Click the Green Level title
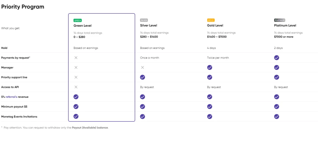Image resolution: width=318 pixels, height=142 pixels. [82, 25]
